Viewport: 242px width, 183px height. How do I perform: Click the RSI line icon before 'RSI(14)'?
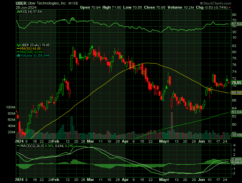coord(18,11)
